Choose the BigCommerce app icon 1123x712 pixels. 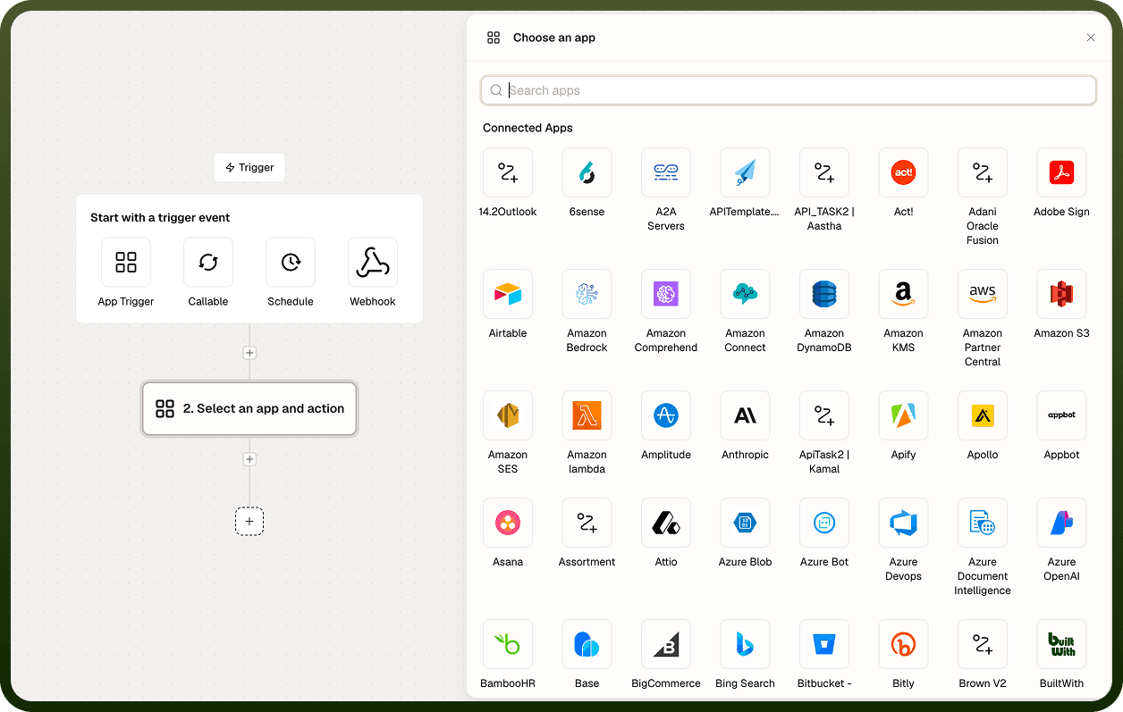tap(666, 644)
